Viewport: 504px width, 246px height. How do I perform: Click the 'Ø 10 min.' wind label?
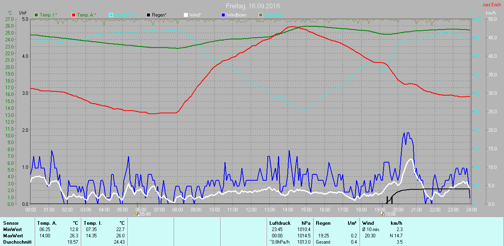click(x=371, y=229)
